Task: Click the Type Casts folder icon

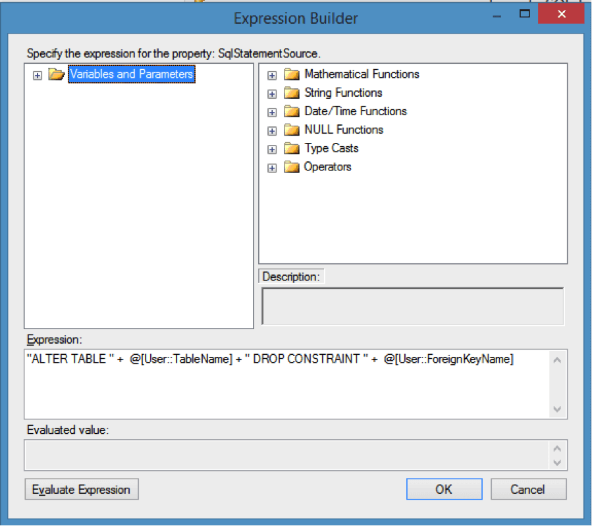Action: click(292, 148)
